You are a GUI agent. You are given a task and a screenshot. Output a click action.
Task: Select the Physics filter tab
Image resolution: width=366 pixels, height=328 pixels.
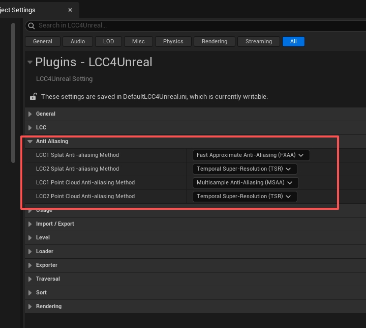click(173, 41)
